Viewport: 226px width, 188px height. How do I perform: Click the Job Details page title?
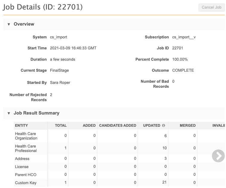43,7
